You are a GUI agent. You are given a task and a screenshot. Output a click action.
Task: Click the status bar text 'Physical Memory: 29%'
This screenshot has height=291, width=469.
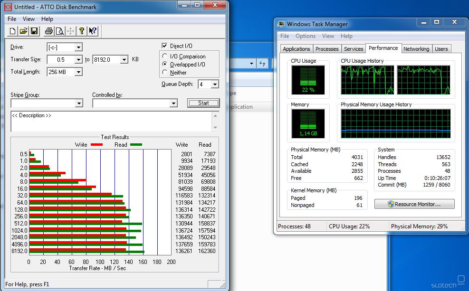(x=419, y=226)
